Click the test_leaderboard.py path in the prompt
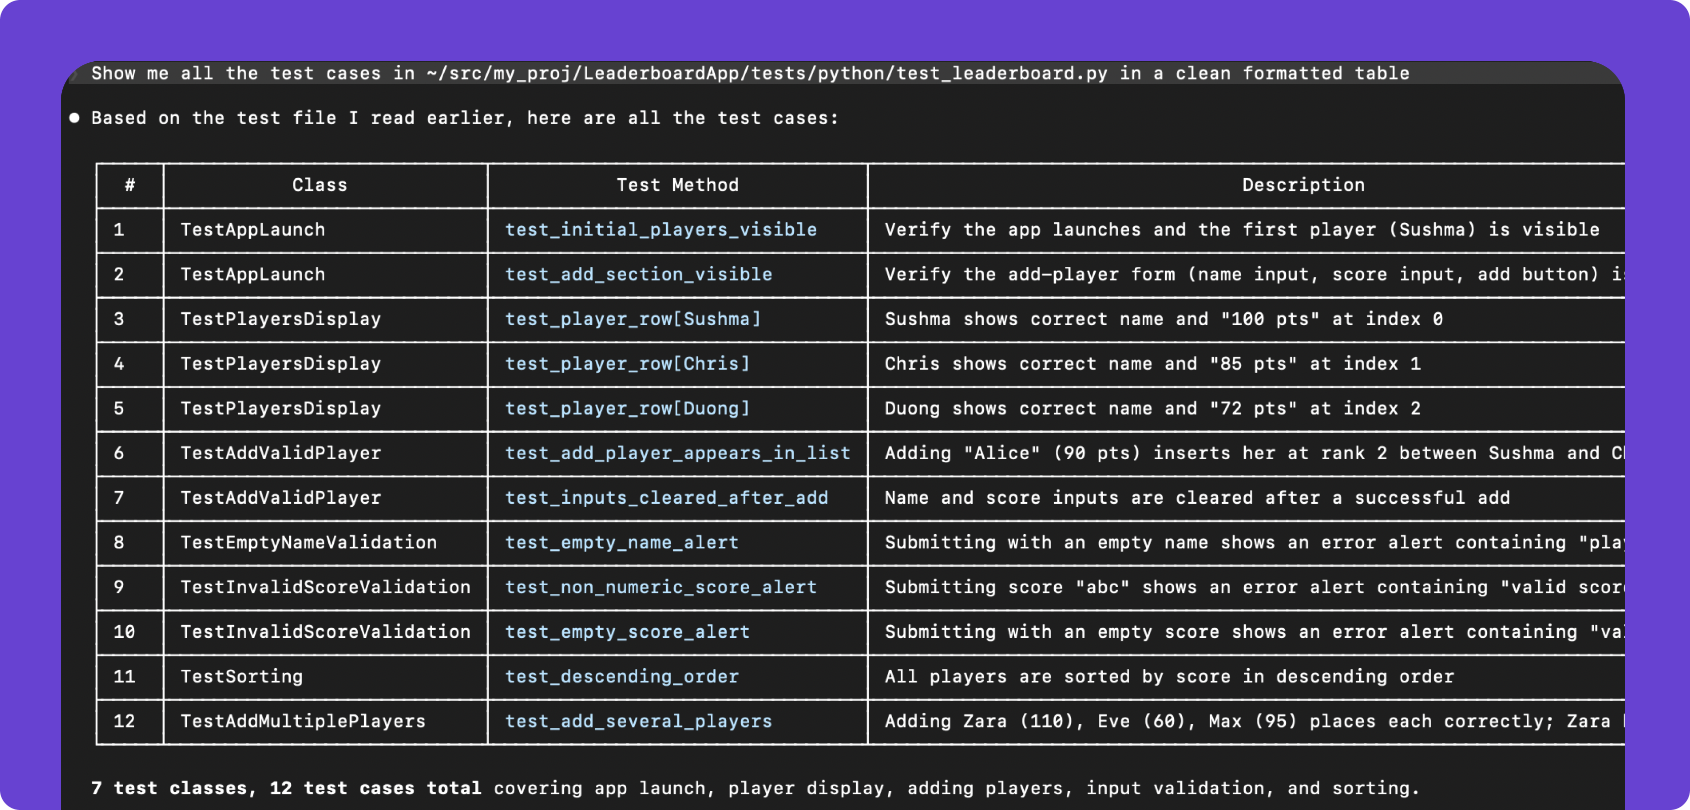The image size is (1690, 810). pos(997,73)
